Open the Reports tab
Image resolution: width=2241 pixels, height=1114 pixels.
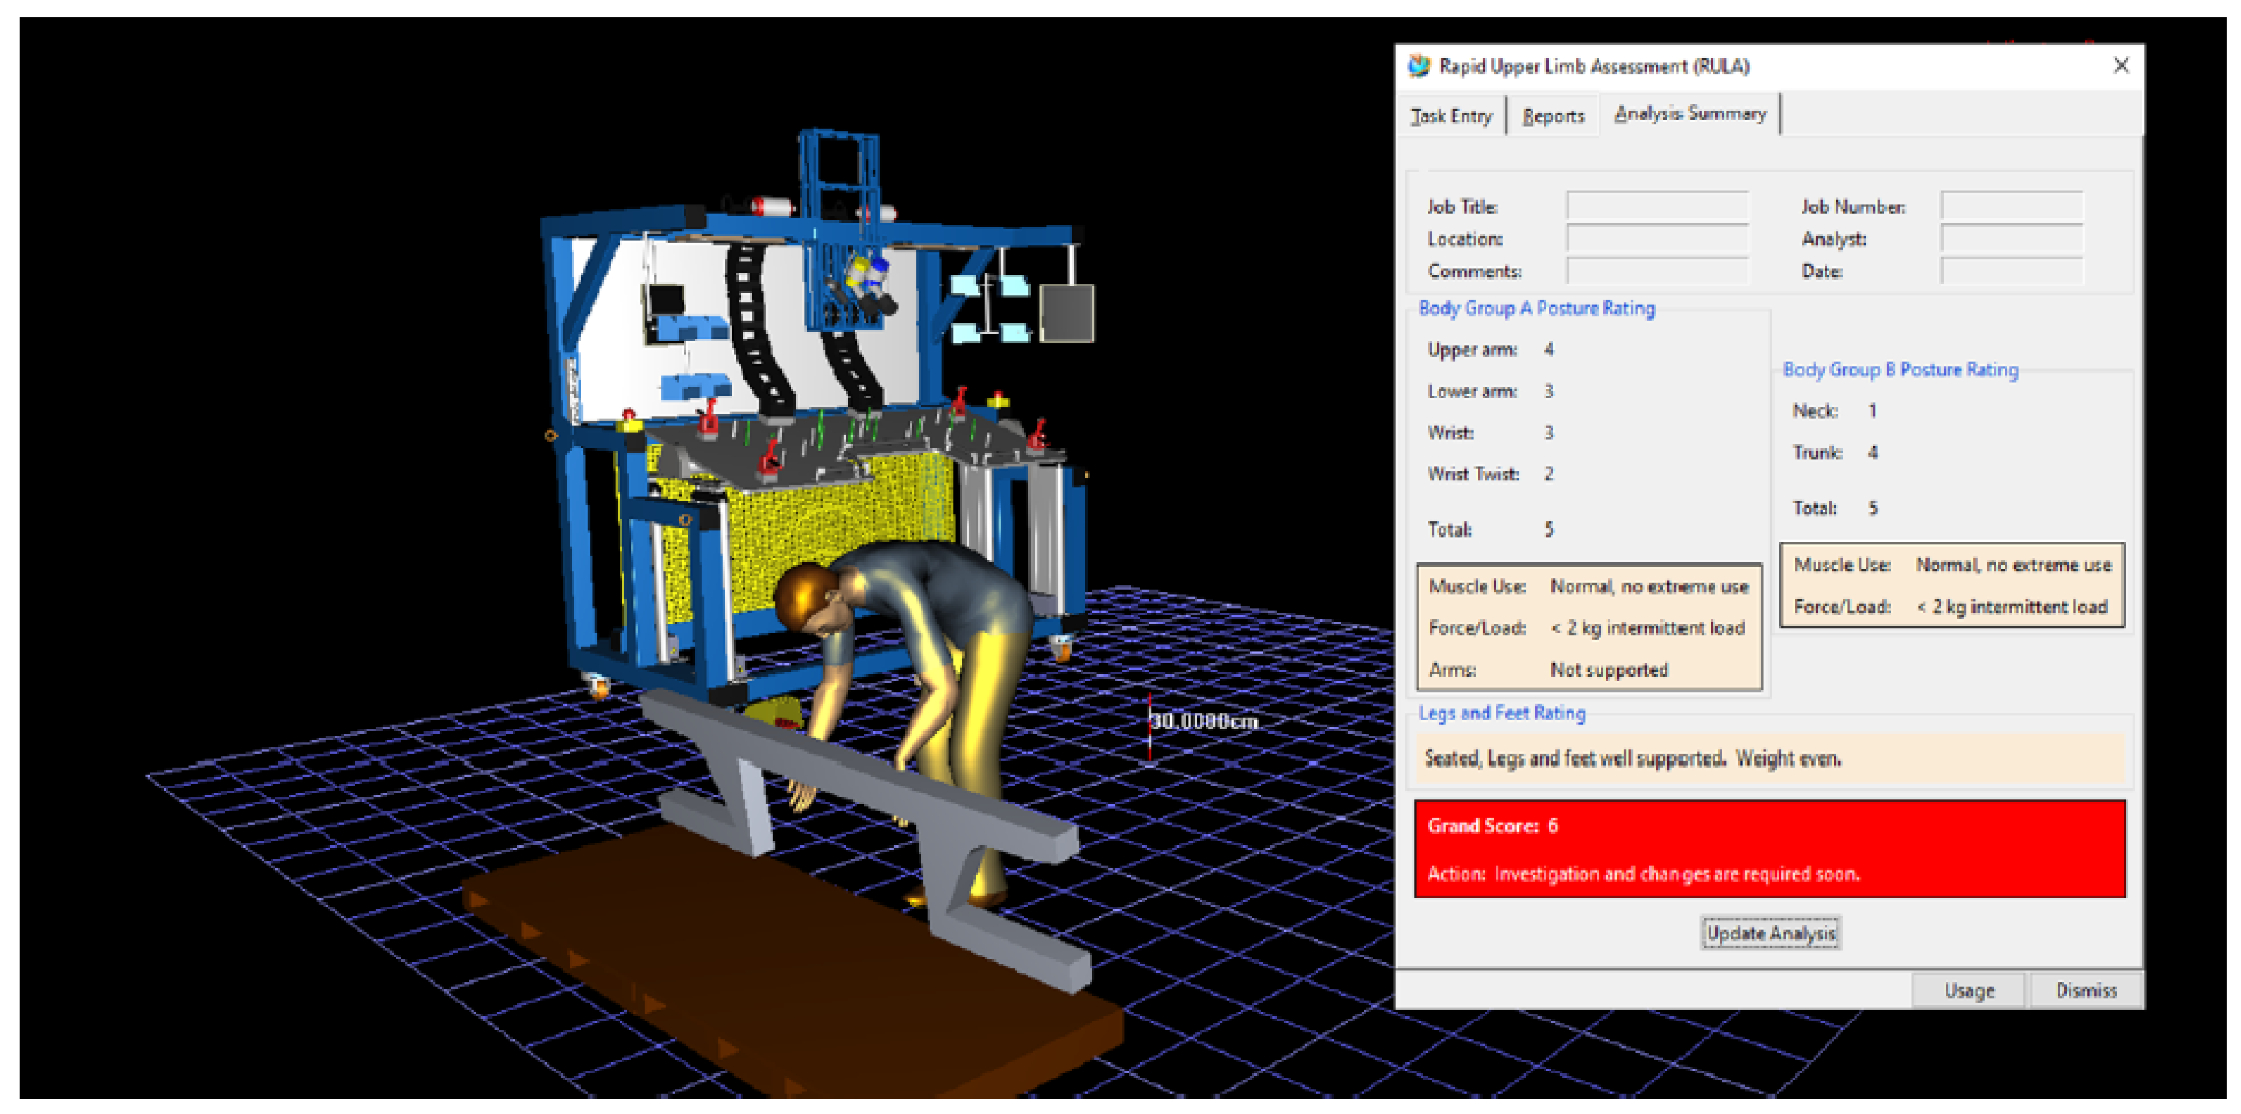coord(1553,115)
